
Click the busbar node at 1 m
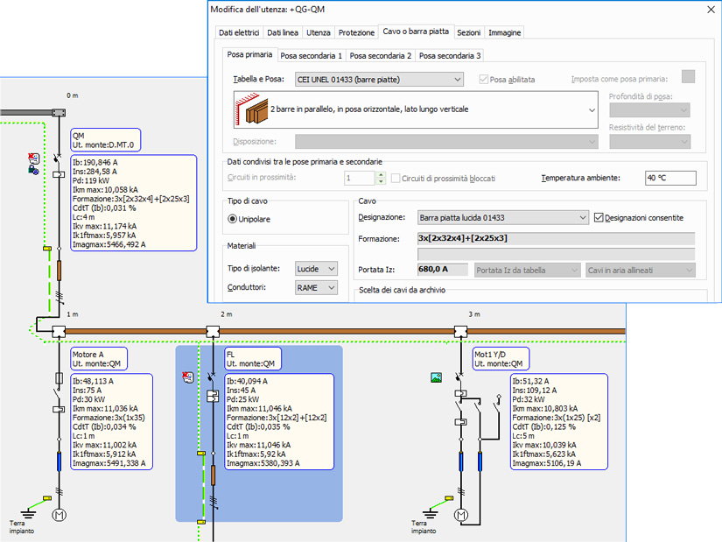[x=59, y=331]
